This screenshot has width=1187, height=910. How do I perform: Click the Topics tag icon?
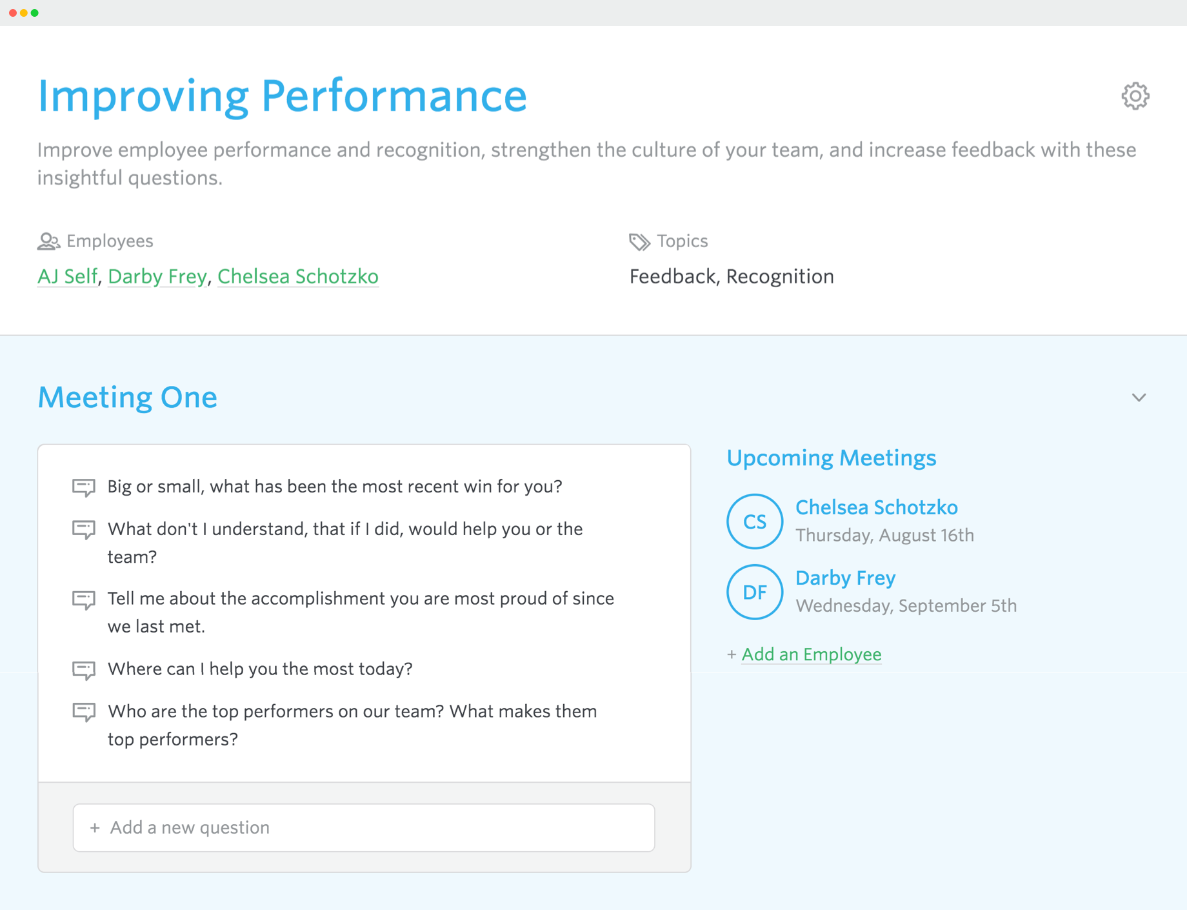click(639, 241)
